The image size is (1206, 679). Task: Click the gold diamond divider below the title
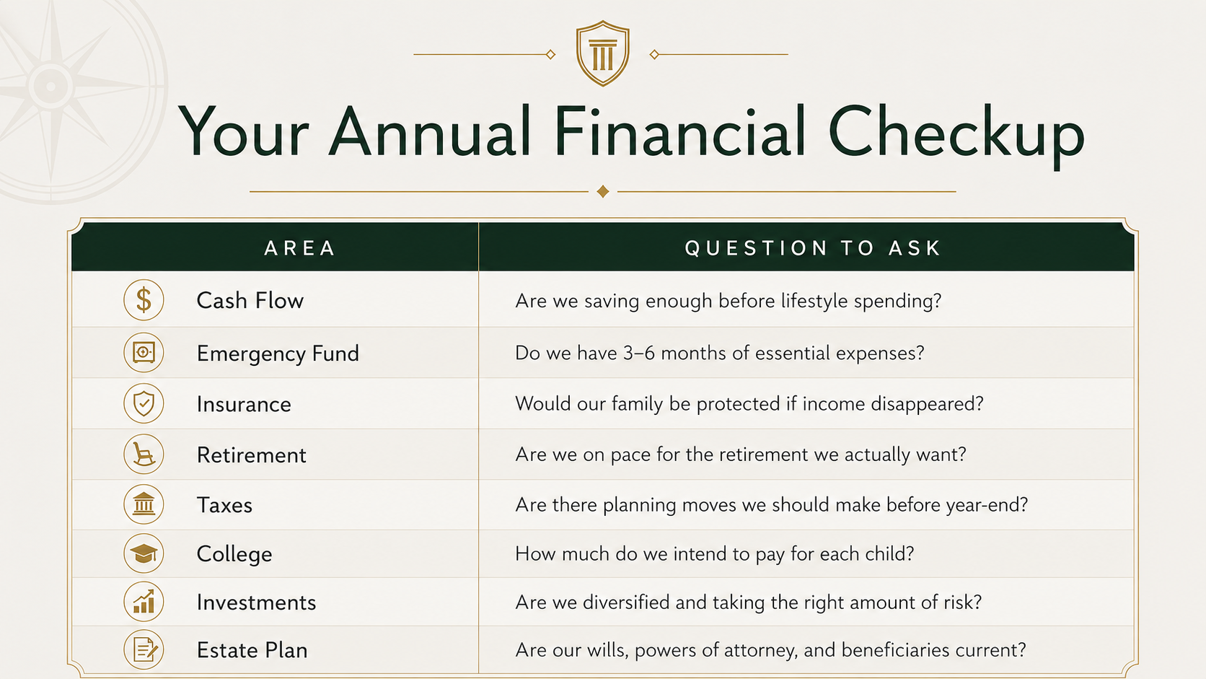(x=603, y=191)
